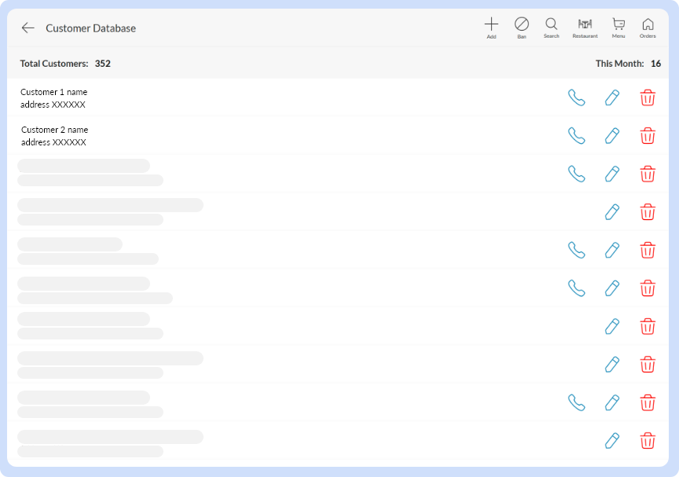Navigate to Orders home icon
679x477 pixels.
pos(648,24)
